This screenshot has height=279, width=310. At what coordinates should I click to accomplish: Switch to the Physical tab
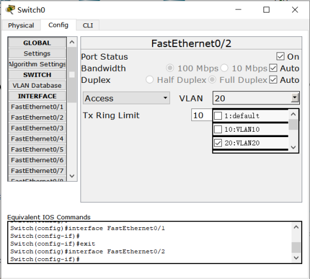coord(21,26)
